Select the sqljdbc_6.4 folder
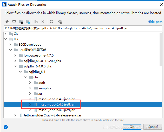This screenshot has width=164, height=132. point(83,72)
